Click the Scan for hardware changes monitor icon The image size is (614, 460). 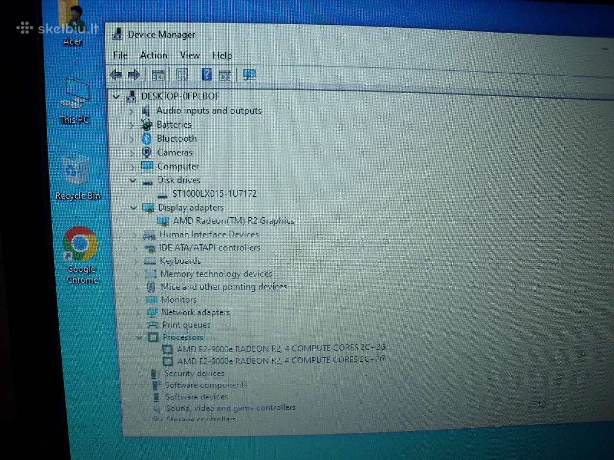click(x=249, y=75)
